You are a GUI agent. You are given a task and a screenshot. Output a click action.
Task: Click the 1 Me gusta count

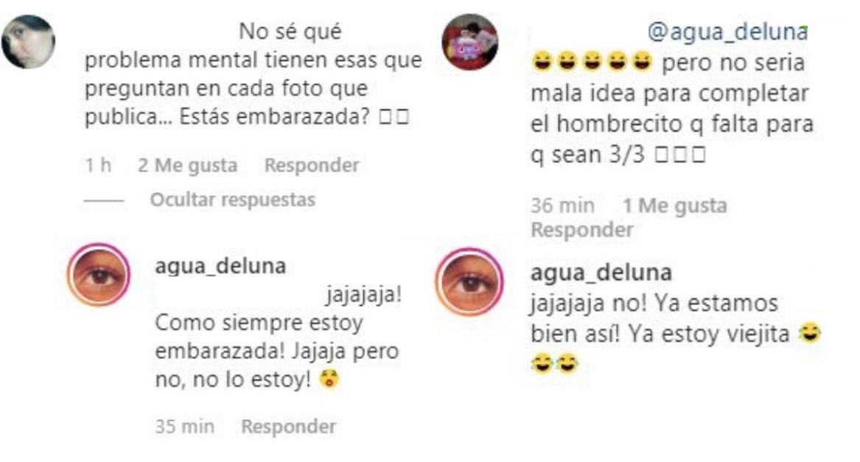point(674,206)
